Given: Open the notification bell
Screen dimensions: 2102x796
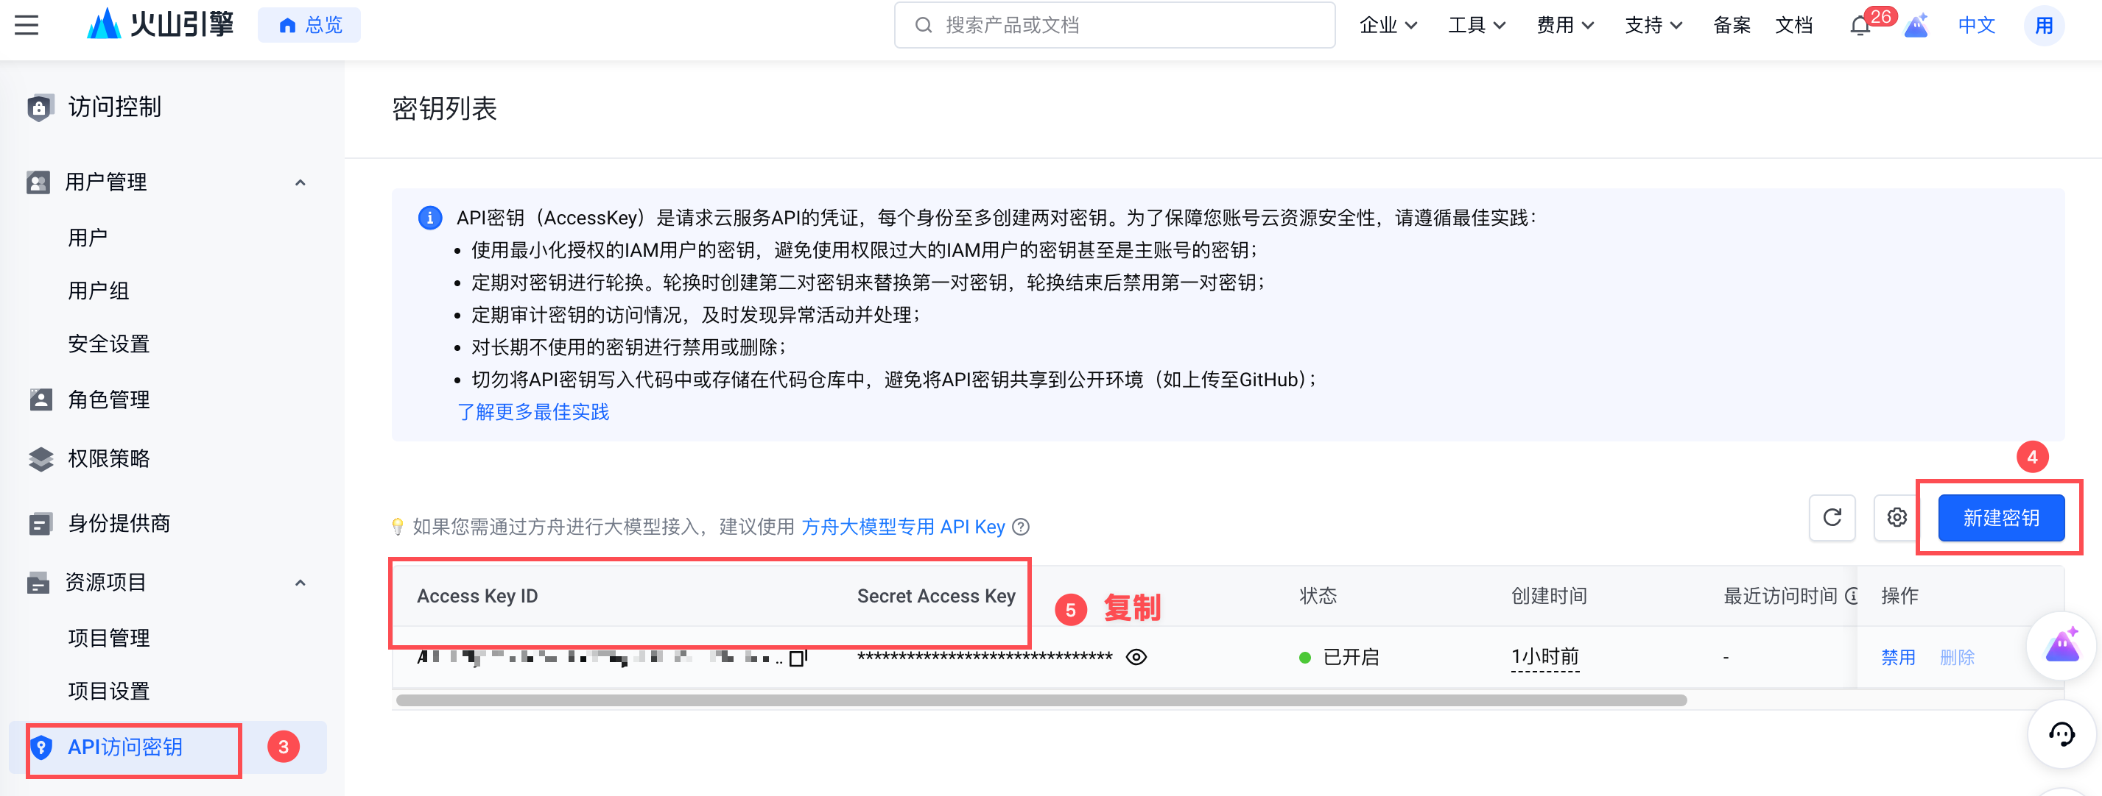Looking at the screenshot, I should click(x=1860, y=26).
